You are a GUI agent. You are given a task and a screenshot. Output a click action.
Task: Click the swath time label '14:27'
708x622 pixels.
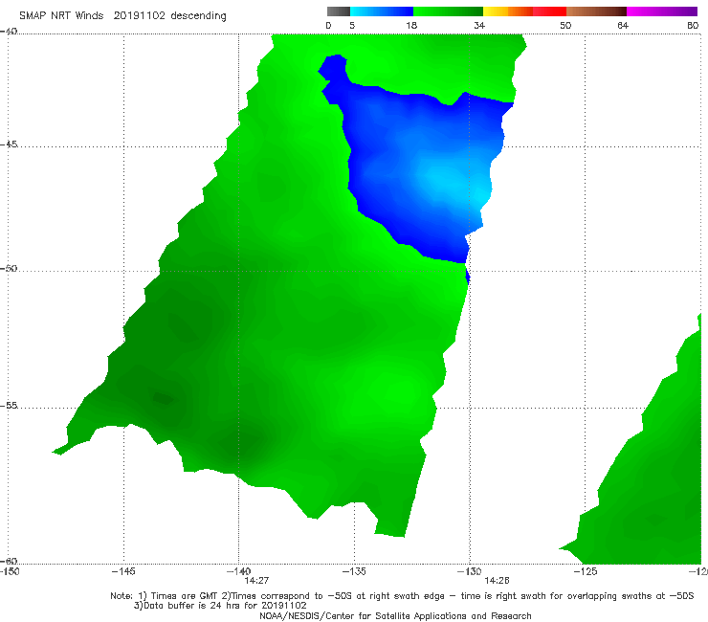(x=256, y=581)
